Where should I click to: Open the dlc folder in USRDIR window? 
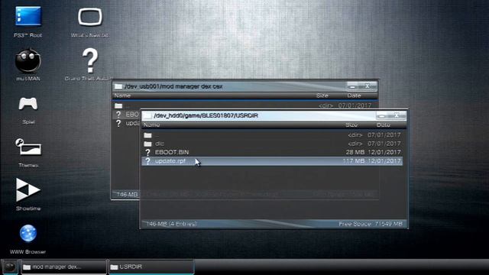pyautogui.click(x=272, y=144)
